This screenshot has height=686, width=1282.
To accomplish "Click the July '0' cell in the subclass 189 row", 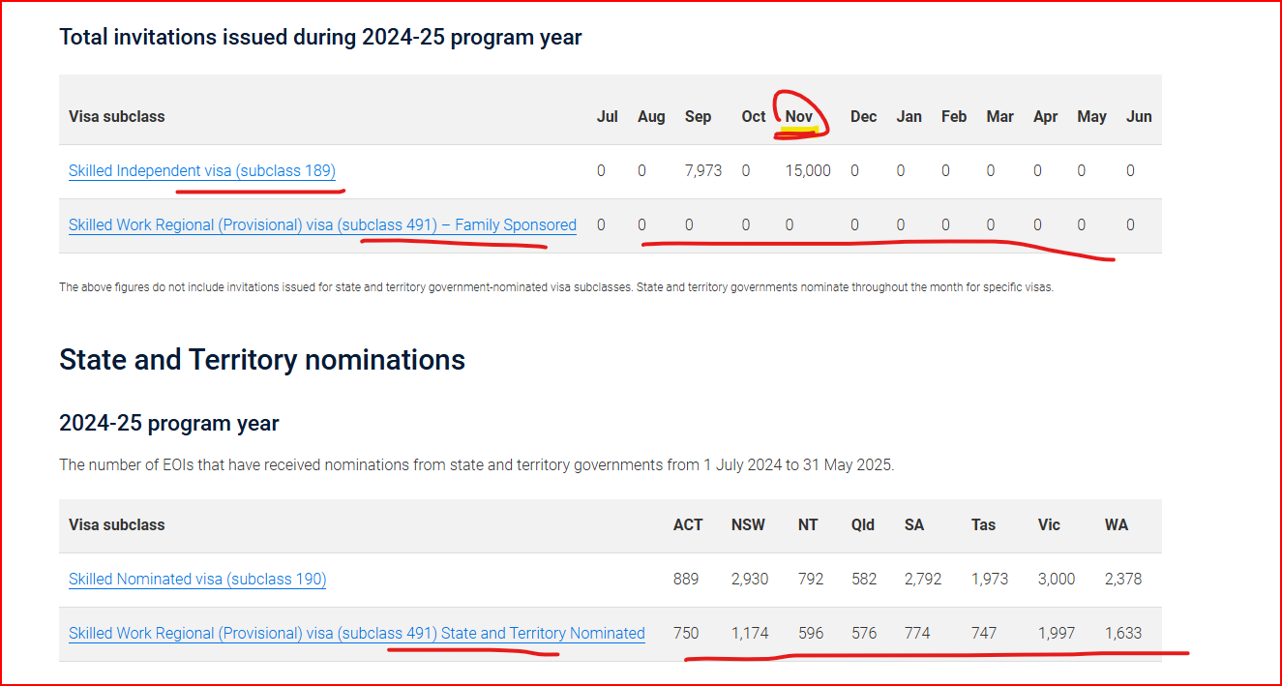I will (601, 171).
